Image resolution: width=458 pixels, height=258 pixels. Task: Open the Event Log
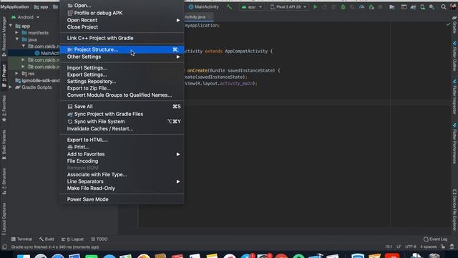click(435, 239)
